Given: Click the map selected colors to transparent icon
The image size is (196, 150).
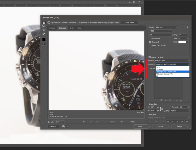Looking at the screenshot, I should coord(162,100).
